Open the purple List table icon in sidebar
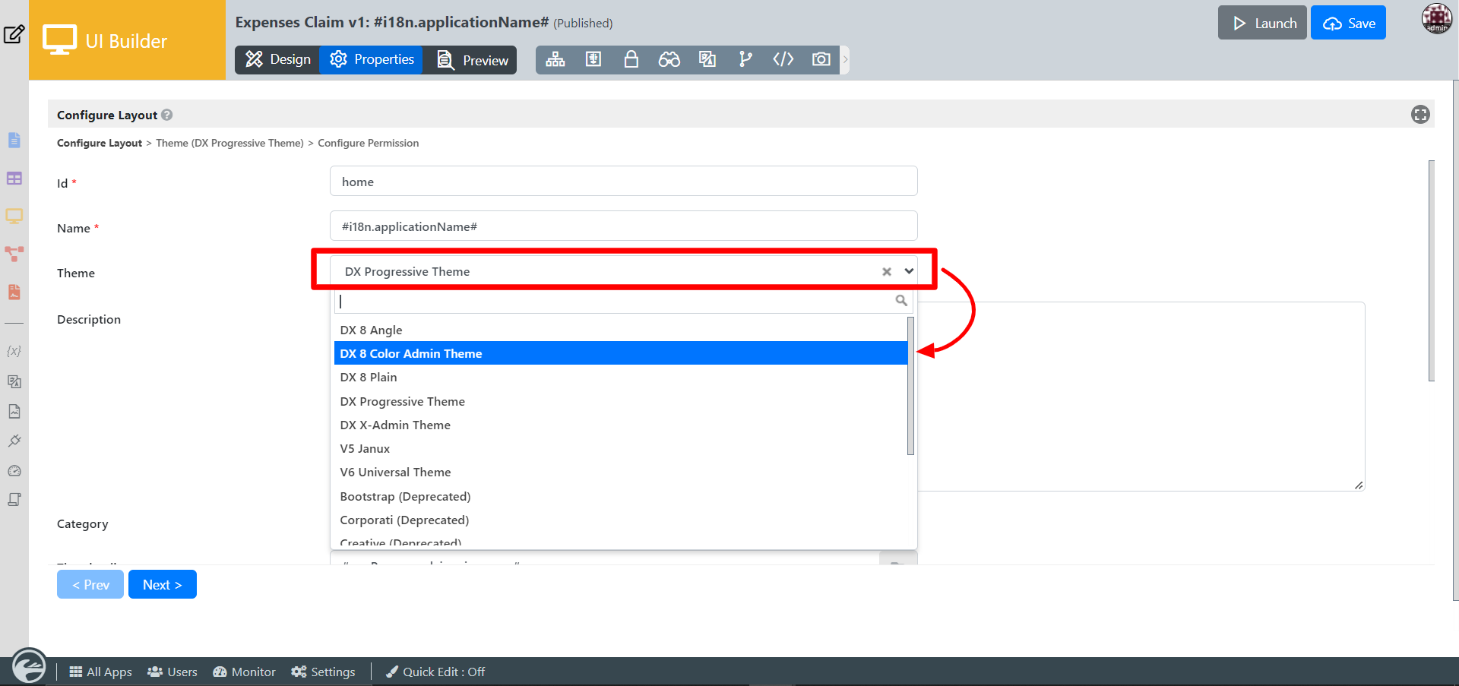This screenshot has height=686, width=1459. [14, 179]
